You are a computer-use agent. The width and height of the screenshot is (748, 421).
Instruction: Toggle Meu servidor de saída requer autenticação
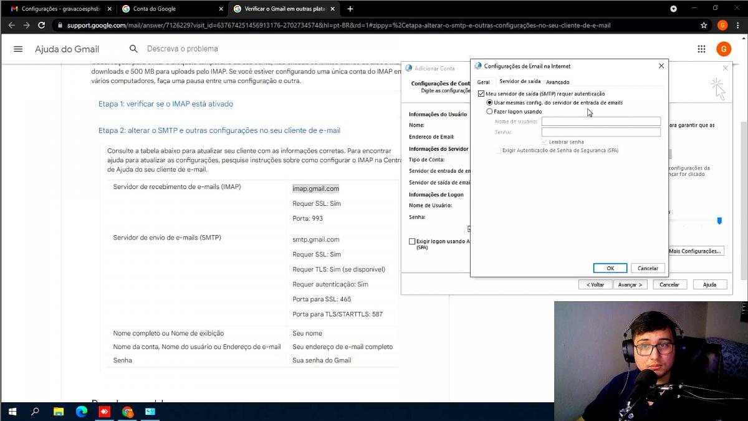[481, 94]
